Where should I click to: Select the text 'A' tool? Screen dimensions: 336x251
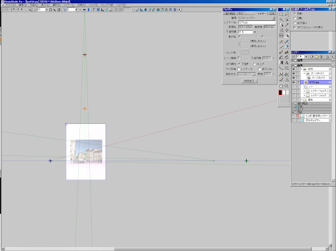click(x=287, y=63)
